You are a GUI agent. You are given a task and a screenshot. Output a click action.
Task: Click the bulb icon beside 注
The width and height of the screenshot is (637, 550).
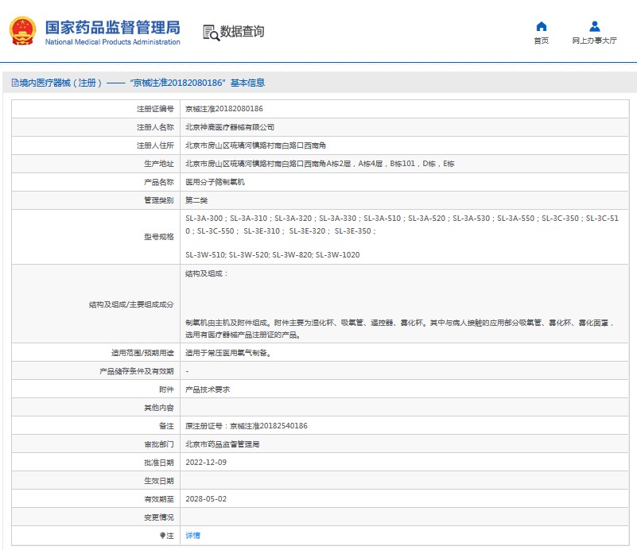(x=163, y=536)
